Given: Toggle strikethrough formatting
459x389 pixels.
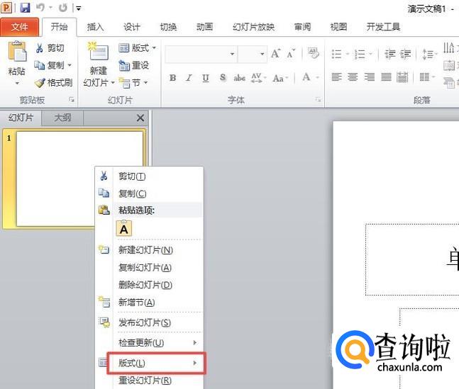Looking at the screenshot, I should [240, 77].
